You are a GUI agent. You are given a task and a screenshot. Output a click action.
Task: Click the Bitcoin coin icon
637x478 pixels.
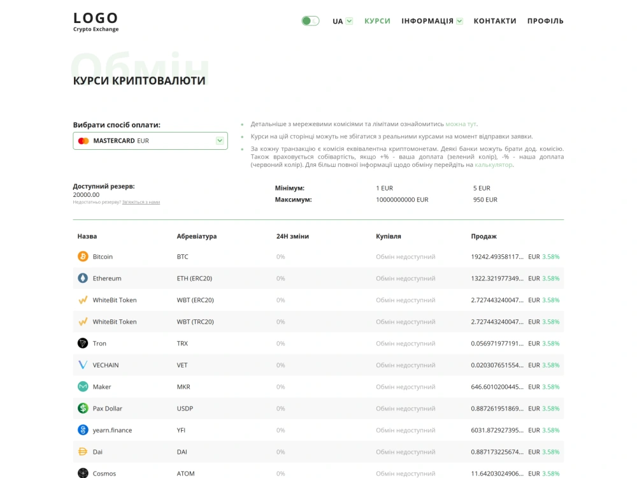[x=83, y=256]
